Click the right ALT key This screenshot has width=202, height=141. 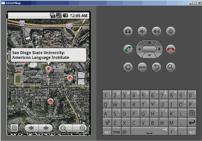click(192, 131)
